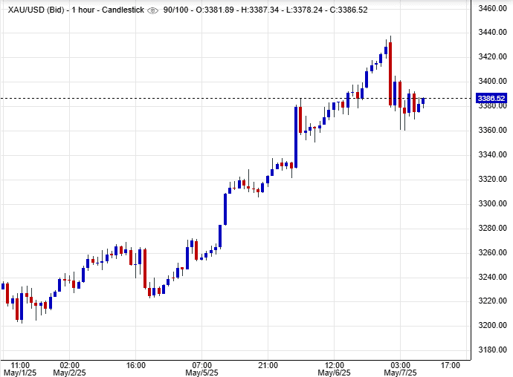Click the 17:00 time axis label

[x=451, y=365]
